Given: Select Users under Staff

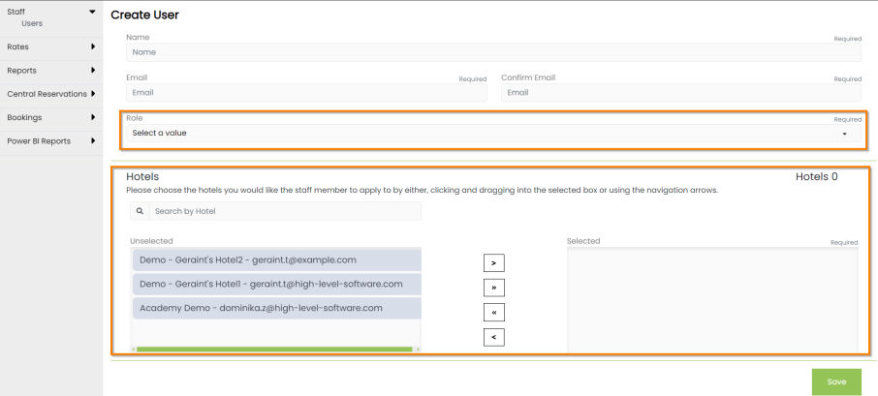Looking at the screenshot, I should (x=32, y=23).
